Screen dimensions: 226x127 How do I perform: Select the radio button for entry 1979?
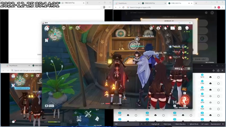[218, 102]
